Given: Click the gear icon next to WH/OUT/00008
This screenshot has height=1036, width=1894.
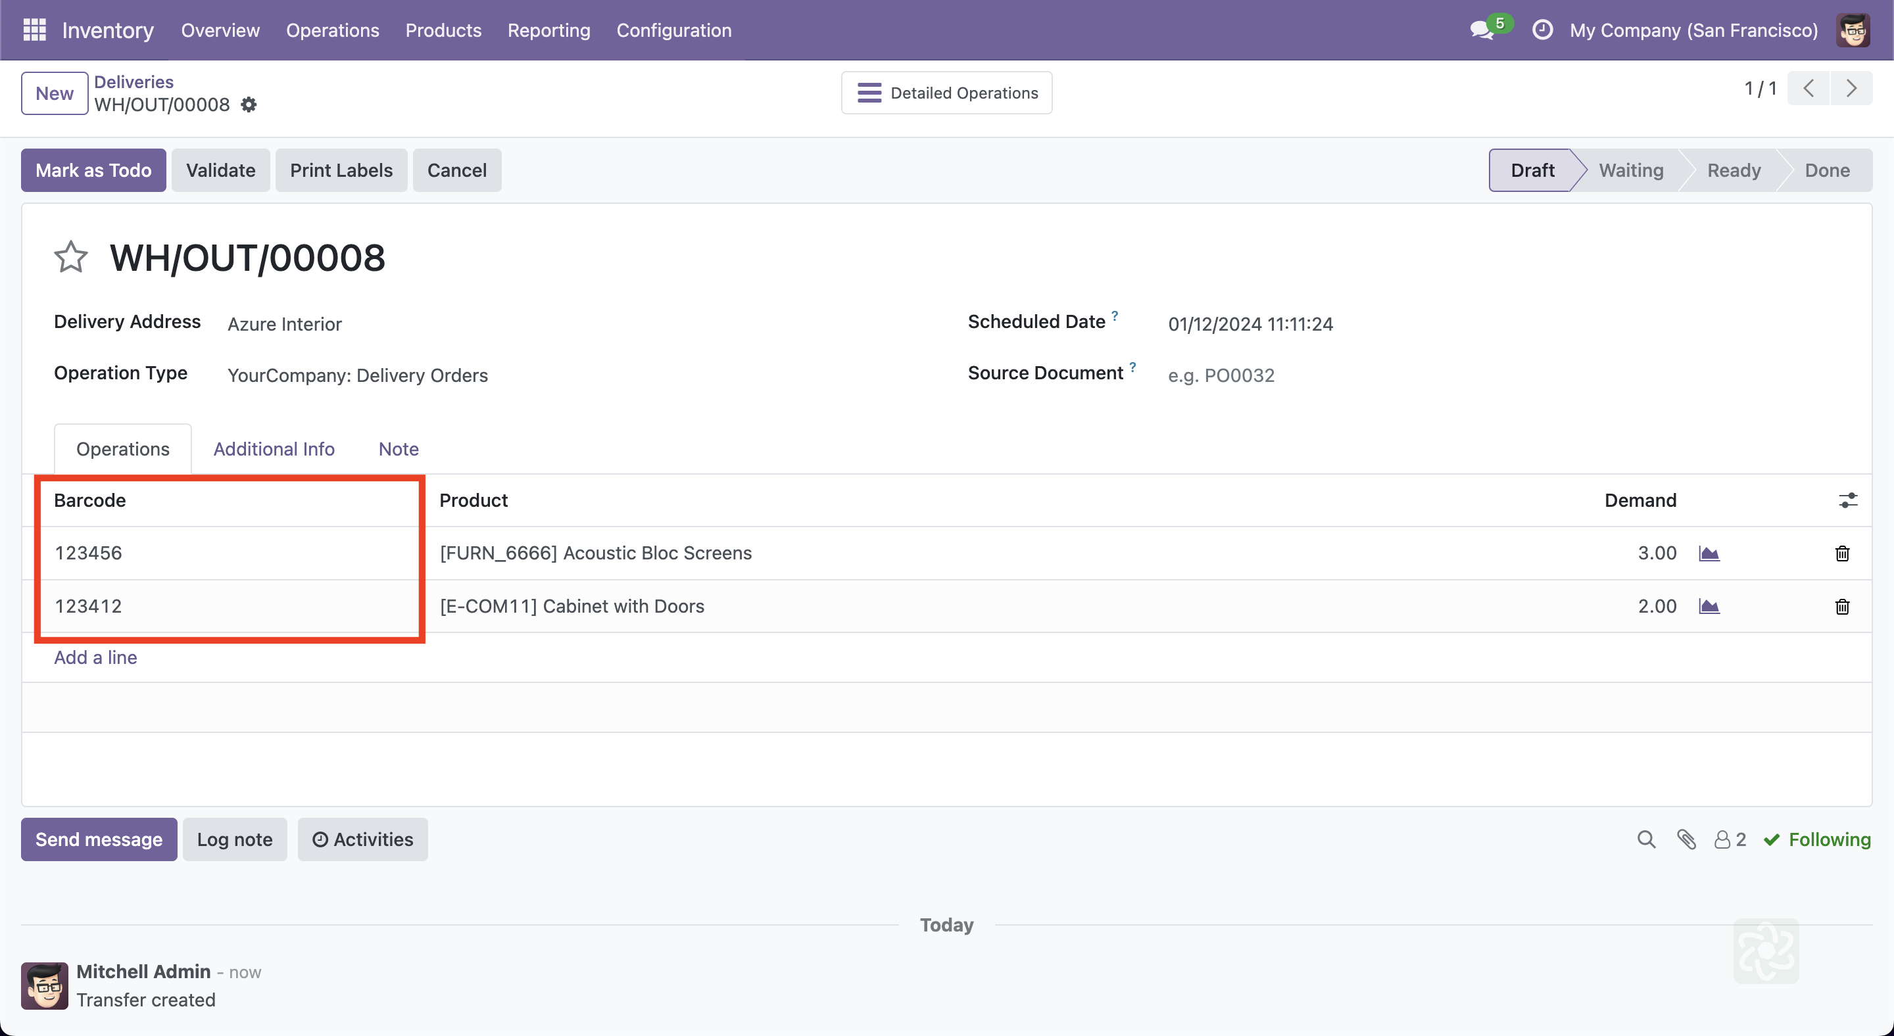Looking at the screenshot, I should [249, 105].
